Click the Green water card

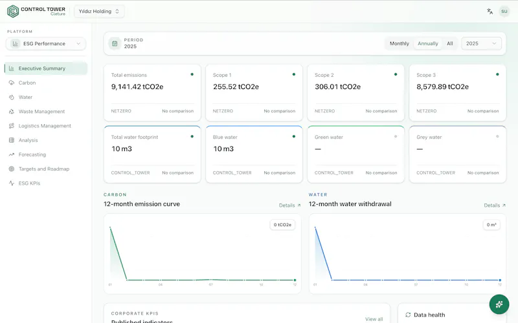tap(355, 154)
